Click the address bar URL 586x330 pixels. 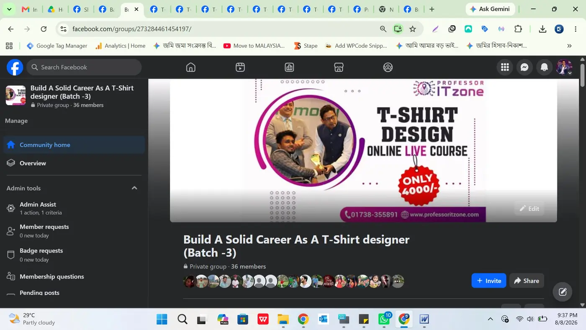pos(132,29)
